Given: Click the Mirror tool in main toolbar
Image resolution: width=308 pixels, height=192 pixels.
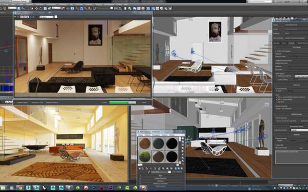Looking at the screenshot, I should (x=116, y=8).
